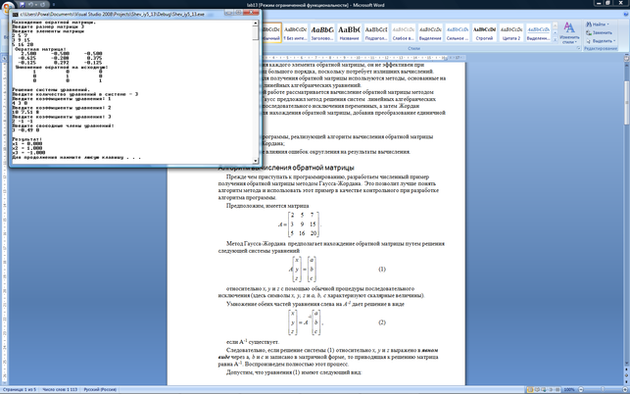
Task: Apply the 'Подзагол...' subtitle style
Action: (376, 32)
